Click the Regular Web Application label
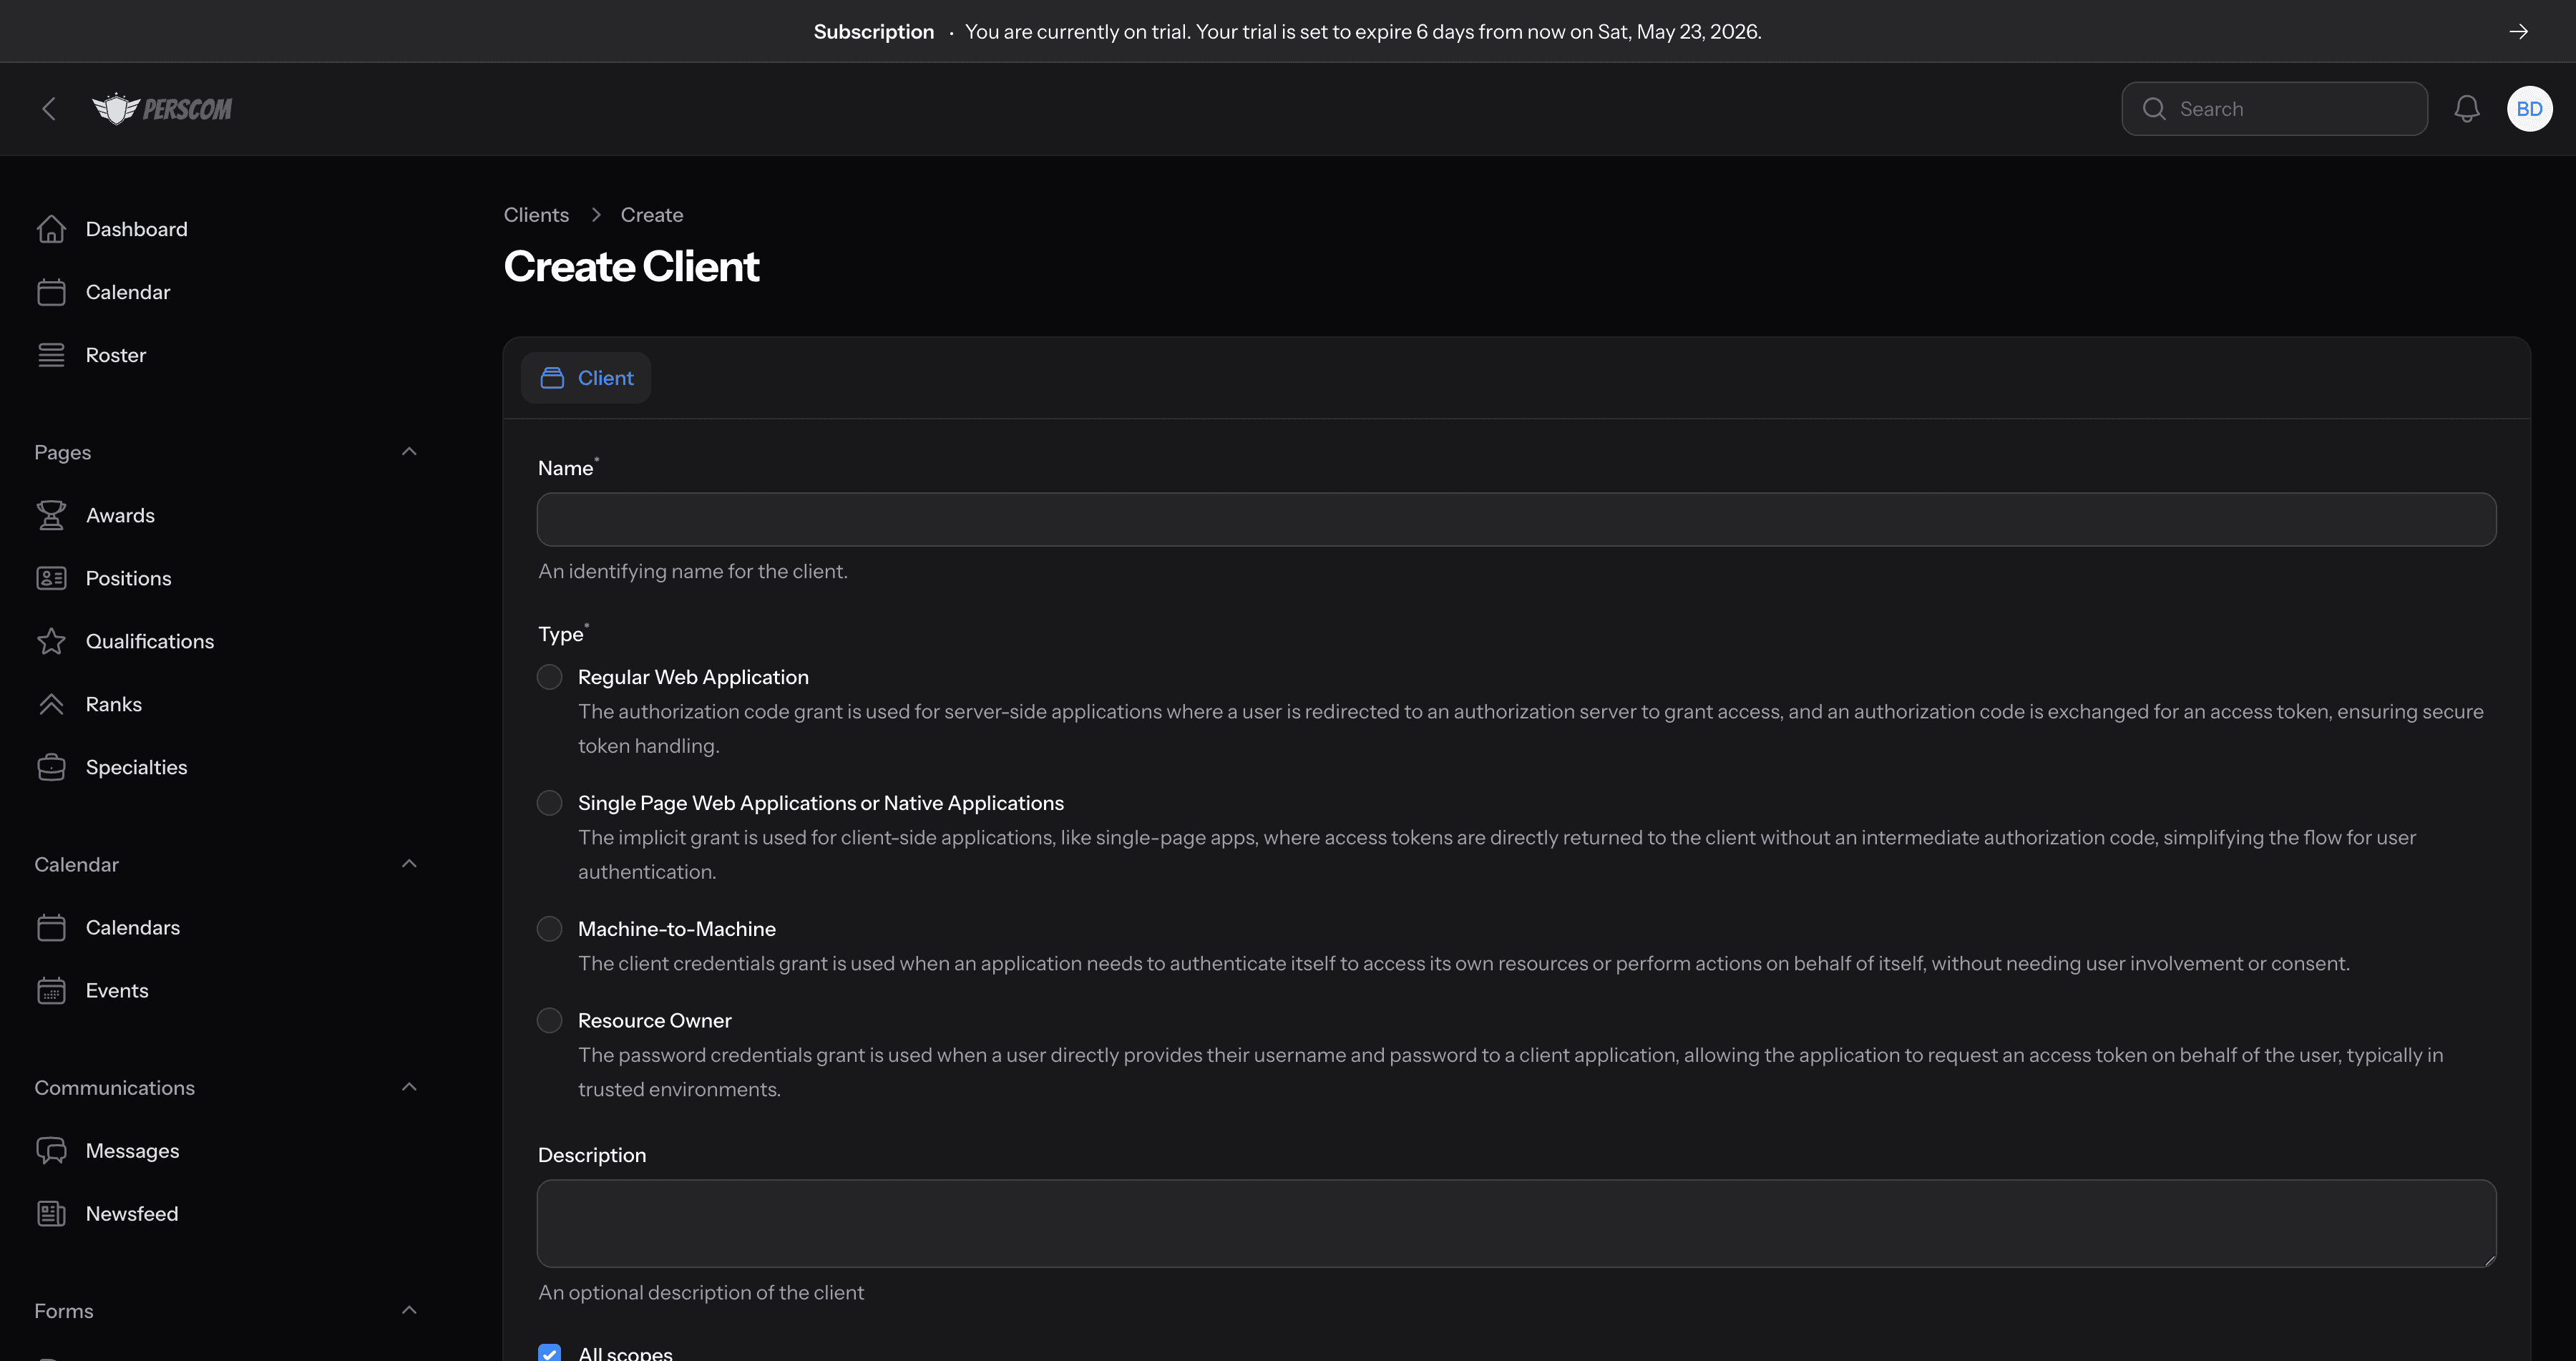2576x1361 pixels. coord(693,677)
